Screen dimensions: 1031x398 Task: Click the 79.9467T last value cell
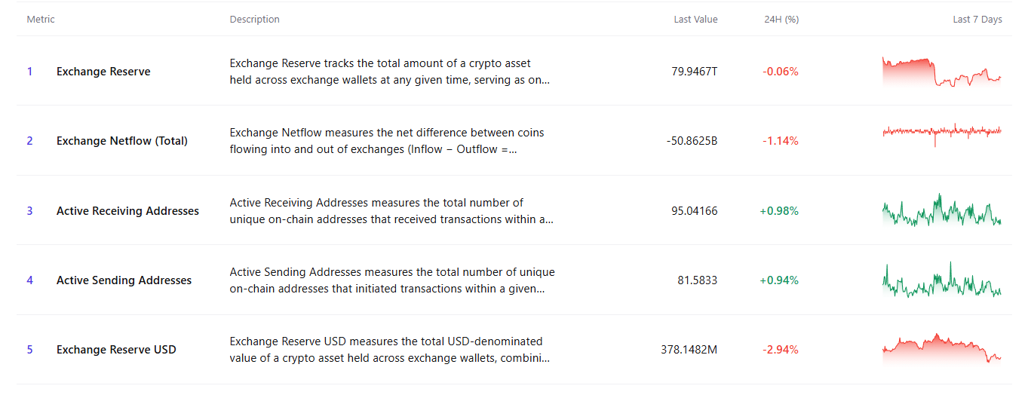coord(695,72)
